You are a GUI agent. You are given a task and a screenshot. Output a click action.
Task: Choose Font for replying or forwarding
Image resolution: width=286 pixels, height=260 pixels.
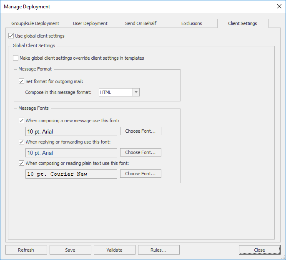[140, 152]
